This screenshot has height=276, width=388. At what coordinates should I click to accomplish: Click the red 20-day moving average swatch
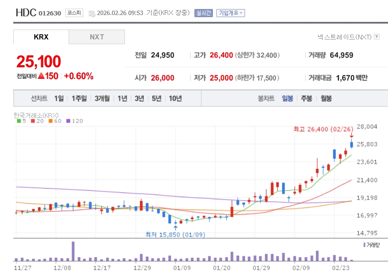tap(33, 121)
